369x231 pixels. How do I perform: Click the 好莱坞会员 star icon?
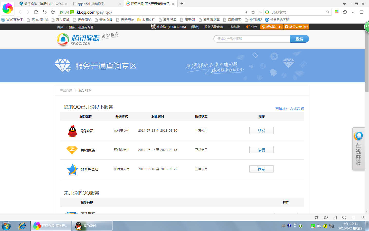point(72,169)
